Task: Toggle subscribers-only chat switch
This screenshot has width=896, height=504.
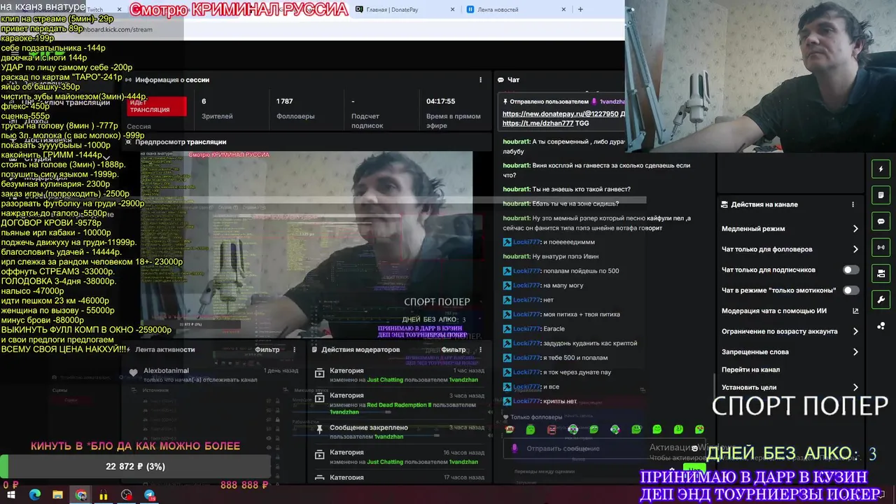Action: pyautogui.click(x=850, y=269)
